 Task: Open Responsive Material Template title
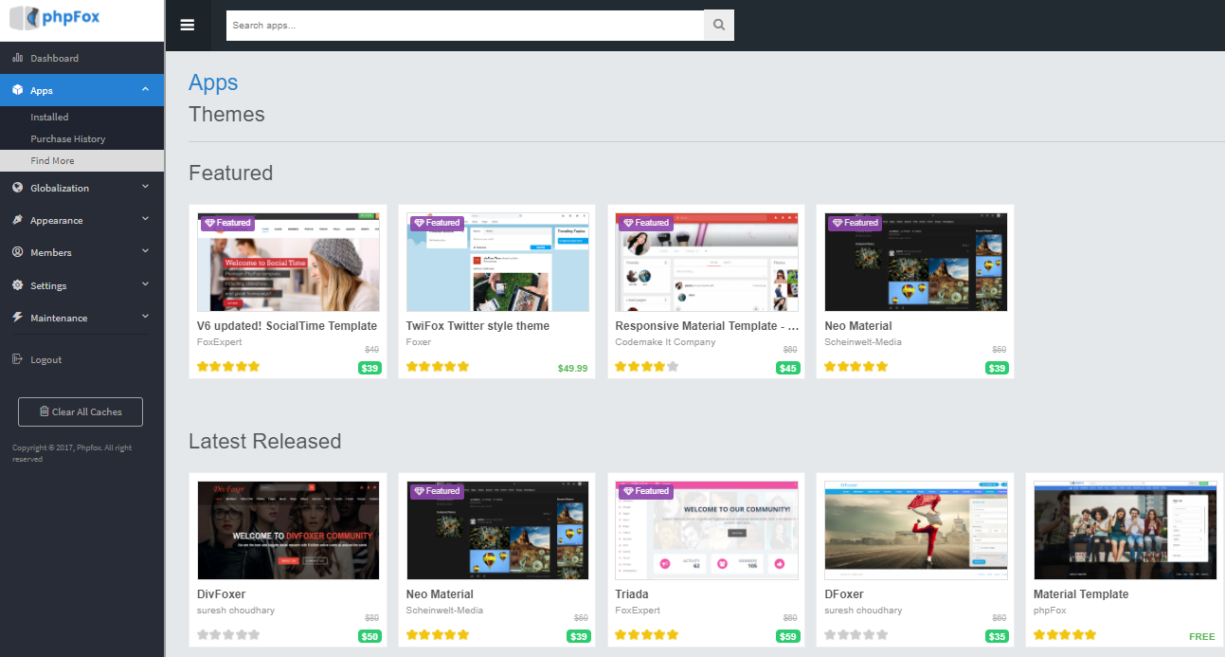click(x=707, y=326)
